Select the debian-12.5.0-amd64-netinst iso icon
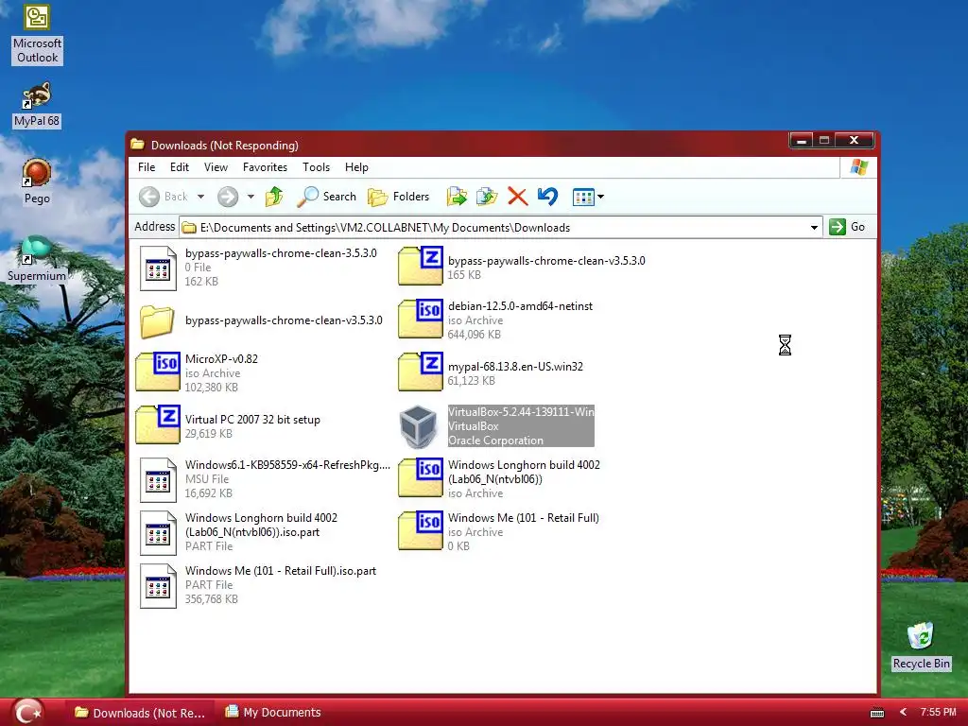This screenshot has width=968, height=726. tap(421, 320)
